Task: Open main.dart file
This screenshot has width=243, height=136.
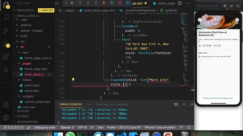Action: point(29,107)
